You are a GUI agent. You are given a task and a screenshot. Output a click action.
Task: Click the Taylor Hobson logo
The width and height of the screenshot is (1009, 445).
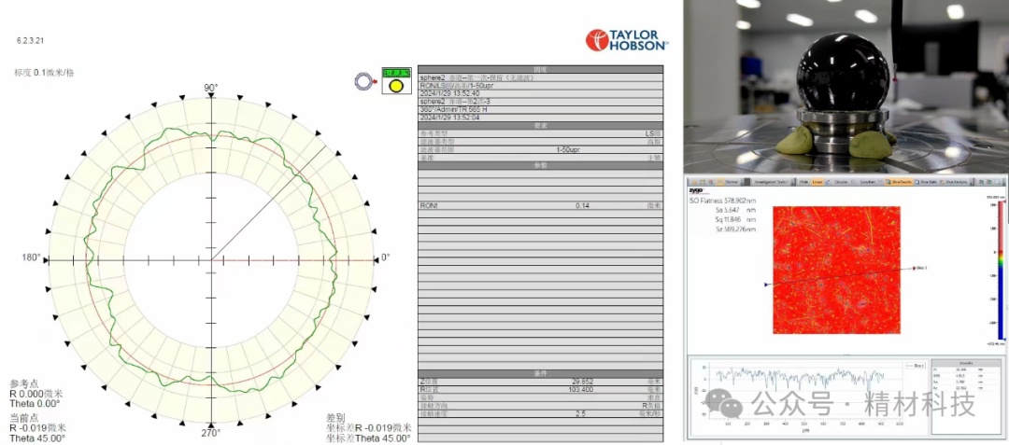[x=626, y=39]
